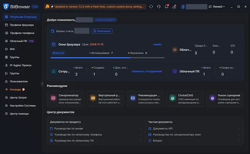
Task: Click the expiry date 2026-11-13
Action: click(97, 45)
